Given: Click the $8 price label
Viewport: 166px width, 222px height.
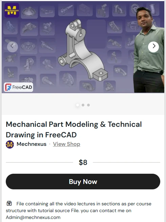Looking at the screenshot, I should 83,163.
